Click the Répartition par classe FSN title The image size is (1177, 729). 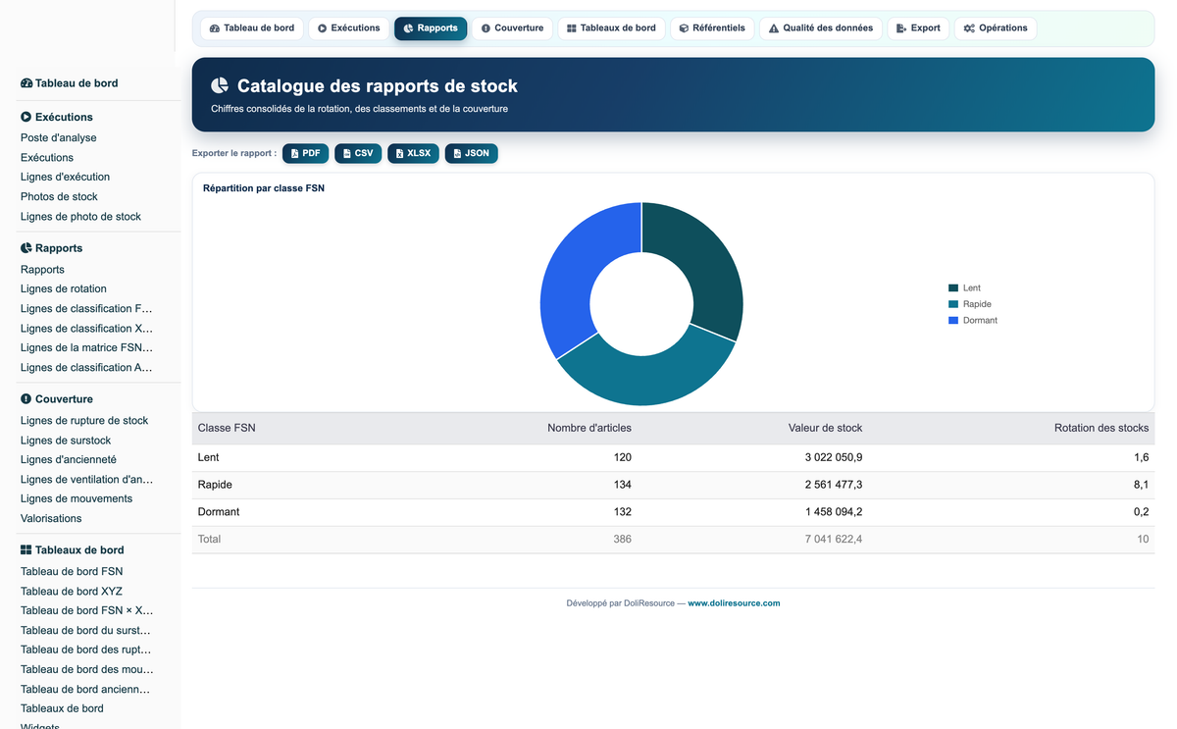coord(264,188)
